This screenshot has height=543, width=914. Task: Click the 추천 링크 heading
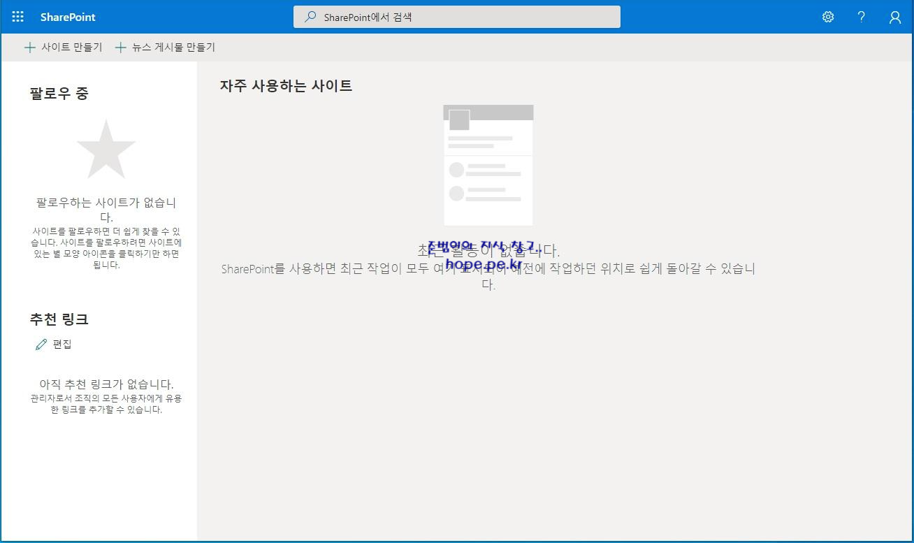[x=59, y=319]
